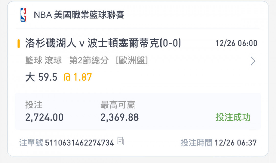Click the 投注 stake label
Screen dimensions: 276x163
coord(34,105)
